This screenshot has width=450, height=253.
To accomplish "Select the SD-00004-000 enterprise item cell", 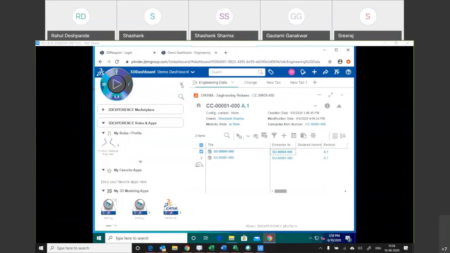I will [283, 152].
